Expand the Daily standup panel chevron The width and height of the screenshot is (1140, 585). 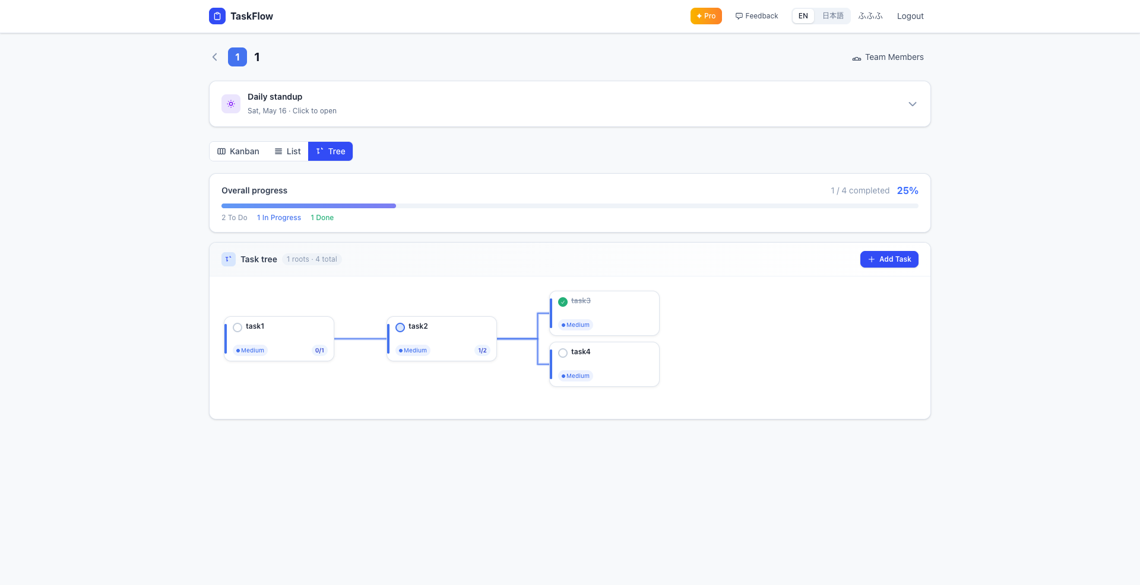[x=913, y=104]
